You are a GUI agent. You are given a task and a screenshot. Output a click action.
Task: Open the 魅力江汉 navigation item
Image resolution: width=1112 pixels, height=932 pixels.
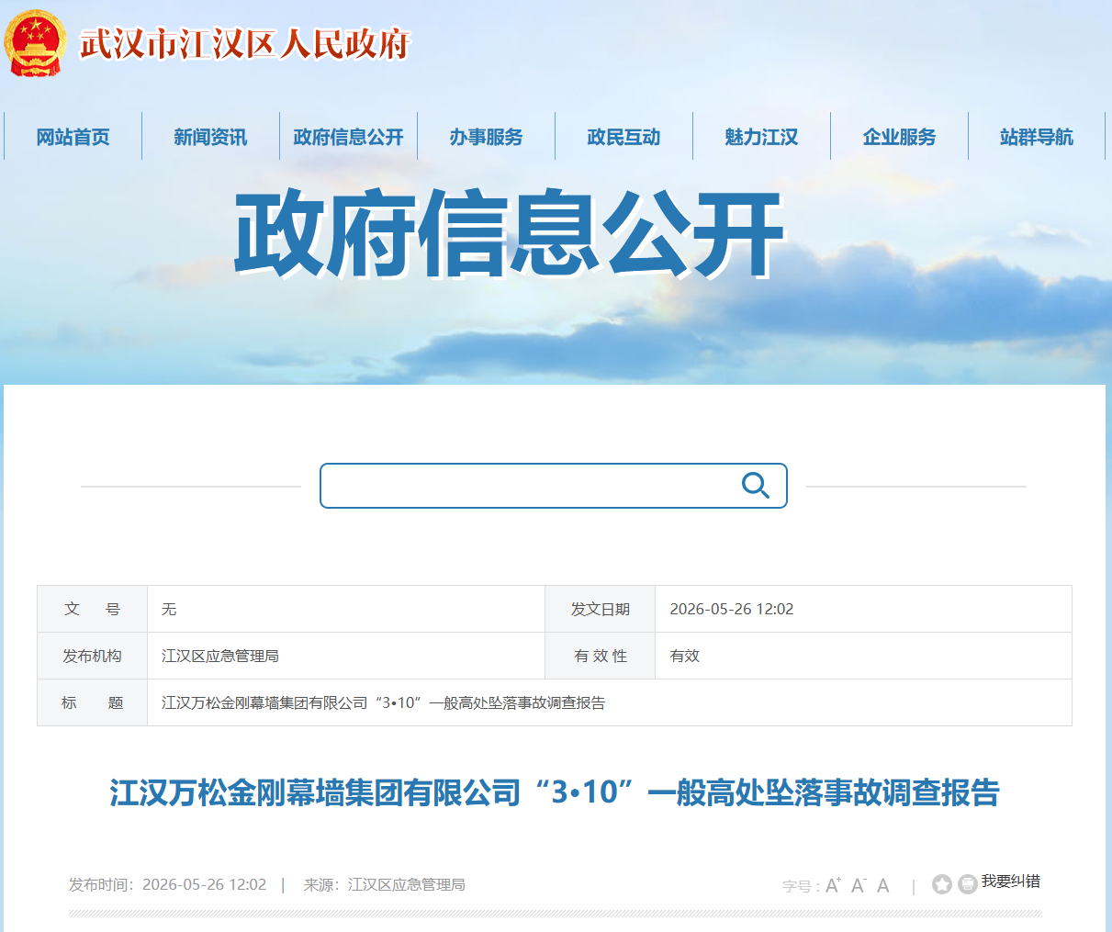[761, 137]
